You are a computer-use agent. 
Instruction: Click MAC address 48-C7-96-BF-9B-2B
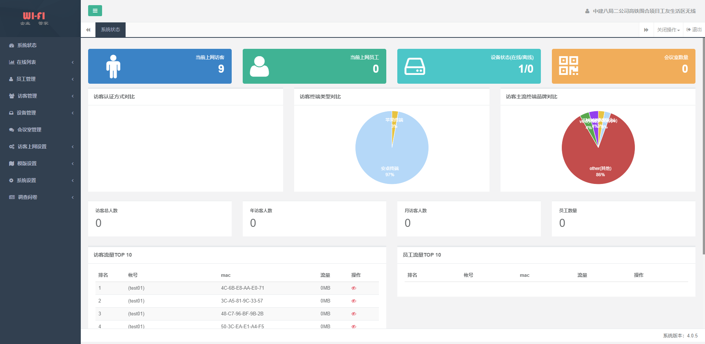(x=242, y=314)
